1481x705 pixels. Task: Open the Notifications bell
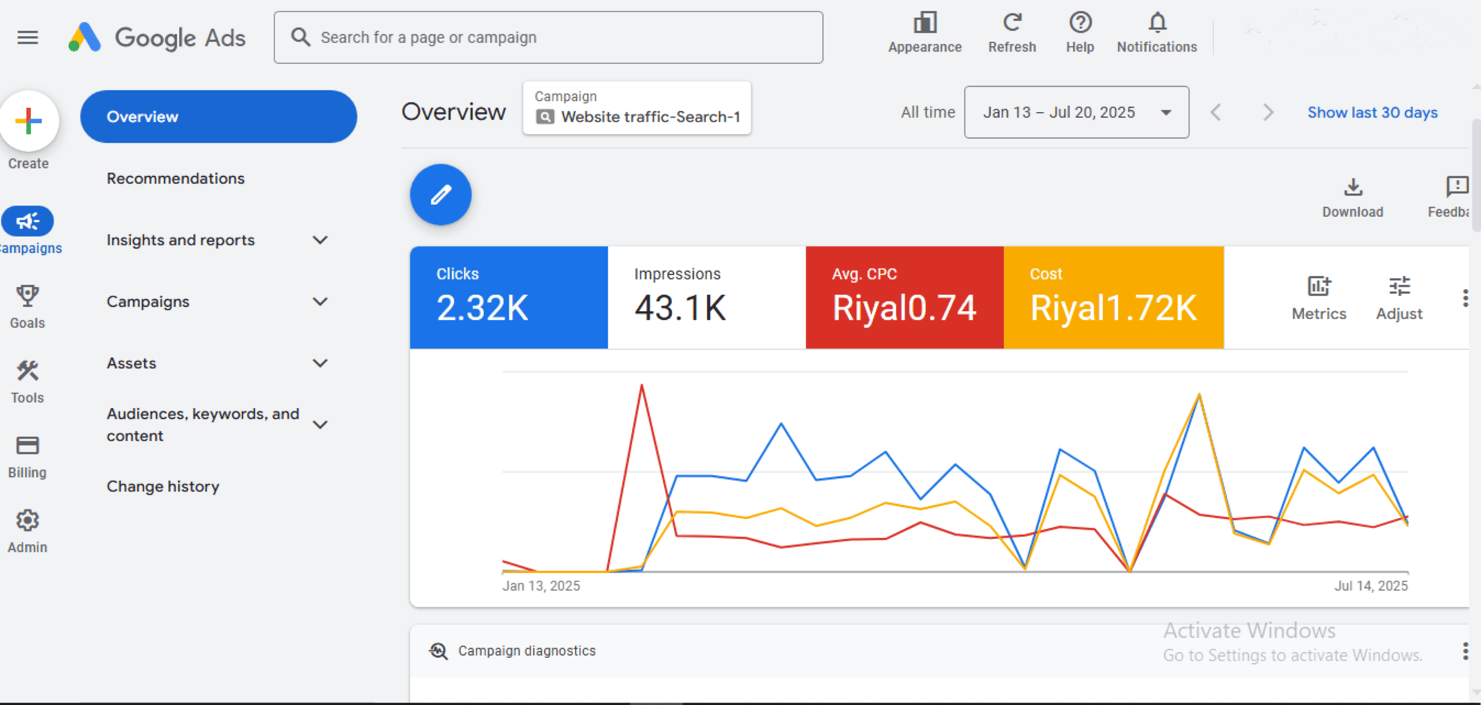(1157, 33)
